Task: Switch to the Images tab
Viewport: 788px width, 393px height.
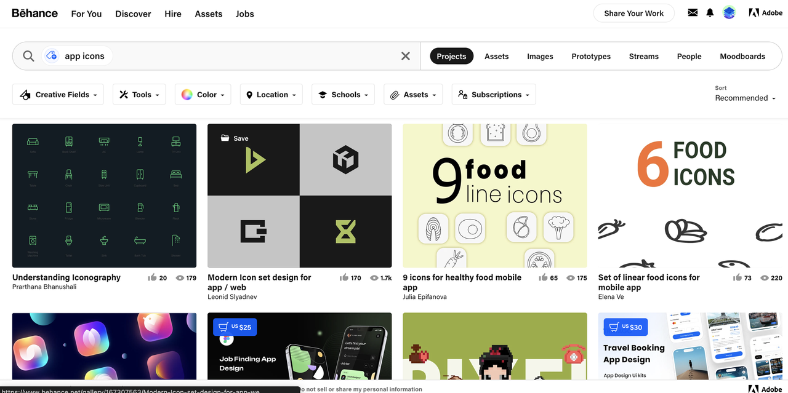Action: [540, 56]
